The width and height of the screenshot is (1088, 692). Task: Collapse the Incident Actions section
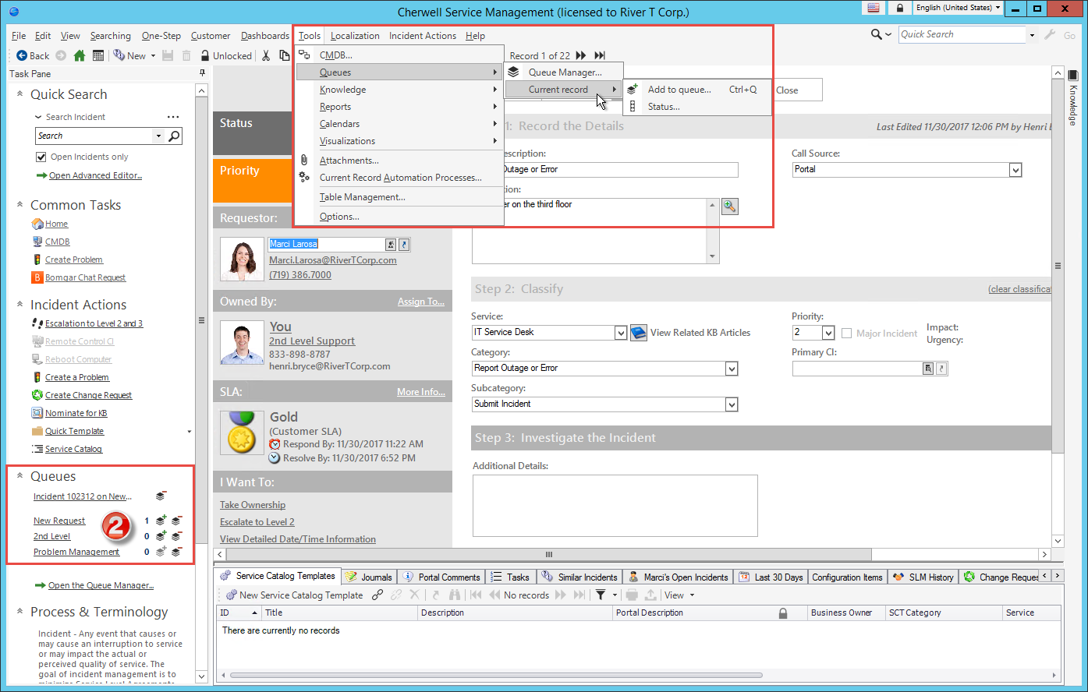tap(19, 303)
